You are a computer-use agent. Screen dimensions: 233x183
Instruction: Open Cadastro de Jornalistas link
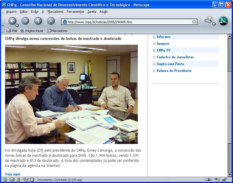coord(175,57)
